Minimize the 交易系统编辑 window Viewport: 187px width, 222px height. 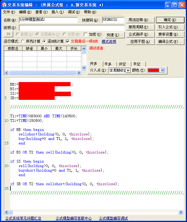(168, 5)
